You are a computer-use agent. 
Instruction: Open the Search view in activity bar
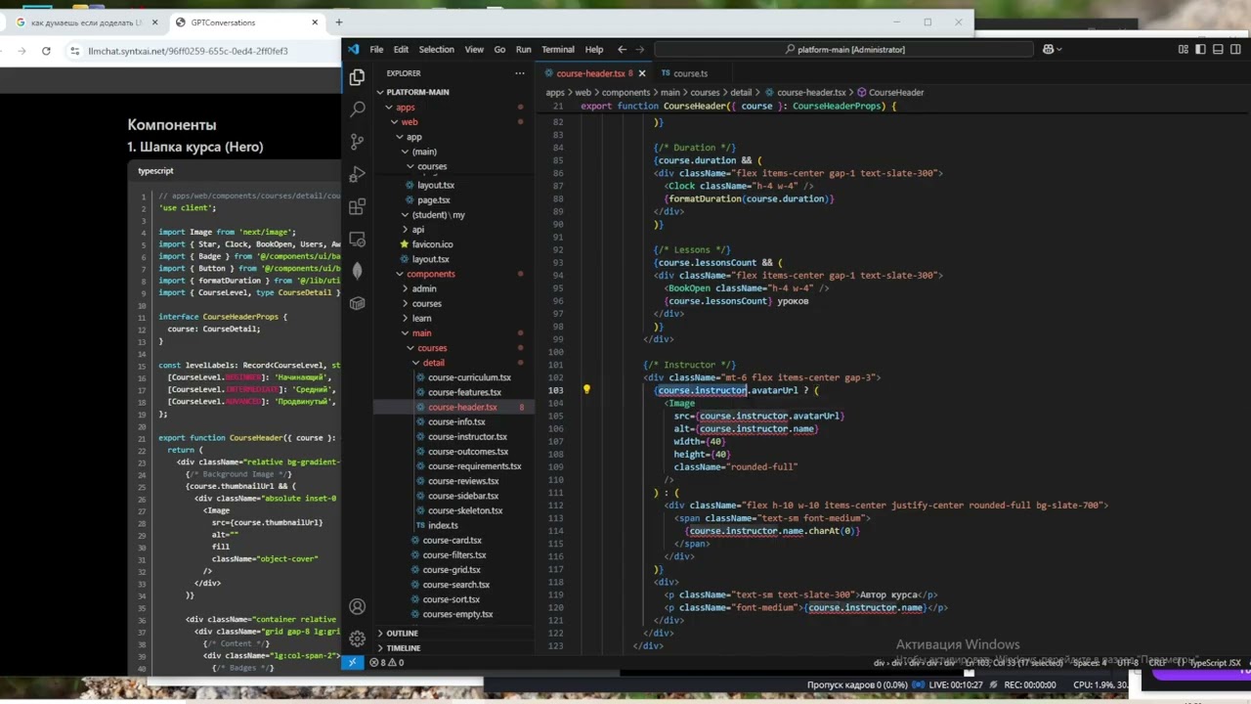tap(357, 110)
